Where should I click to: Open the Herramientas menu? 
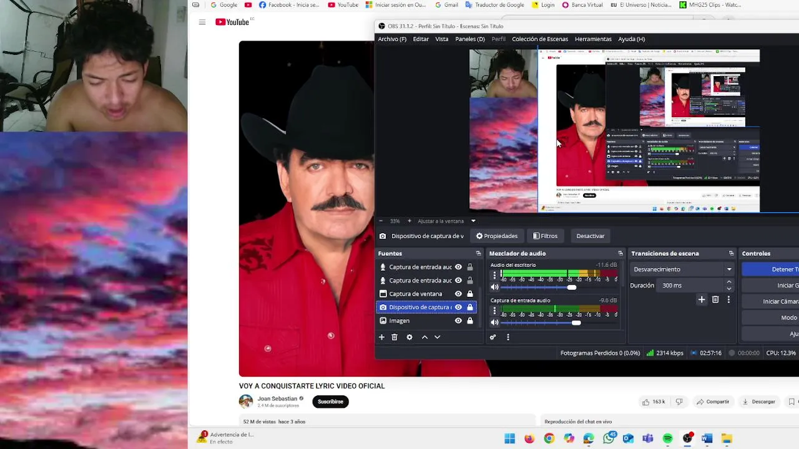tap(593, 39)
